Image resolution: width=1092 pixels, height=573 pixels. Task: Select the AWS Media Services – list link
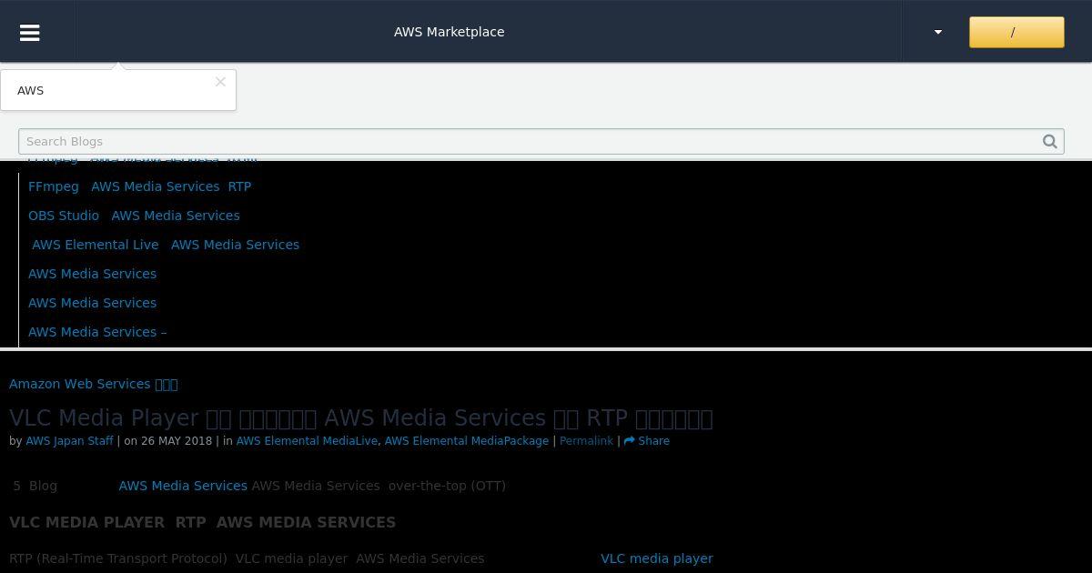click(x=97, y=332)
